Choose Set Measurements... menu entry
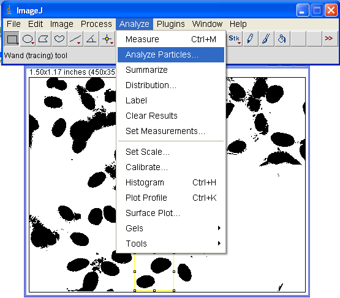Image resolution: width=340 pixels, height=298 pixels. point(171,131)
